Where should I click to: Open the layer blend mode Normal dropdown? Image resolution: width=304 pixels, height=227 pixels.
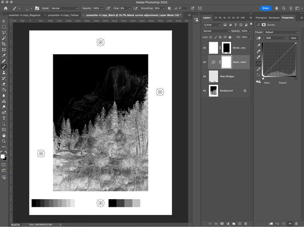point(216,31)
